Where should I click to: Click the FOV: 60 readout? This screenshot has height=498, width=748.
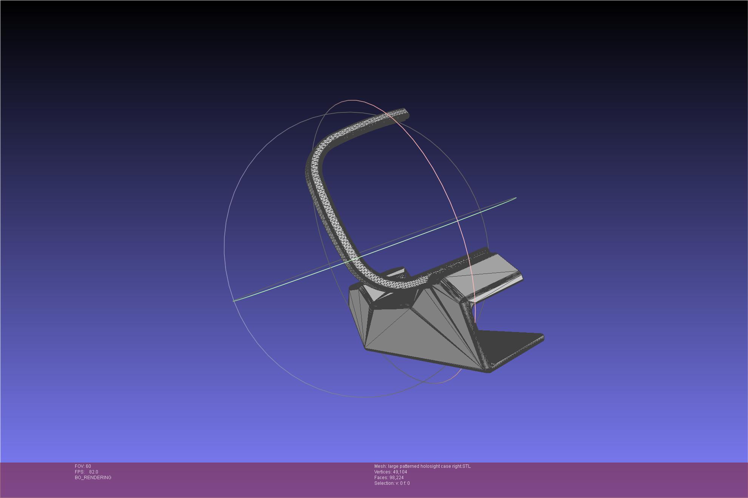click(x=83, y=466)
